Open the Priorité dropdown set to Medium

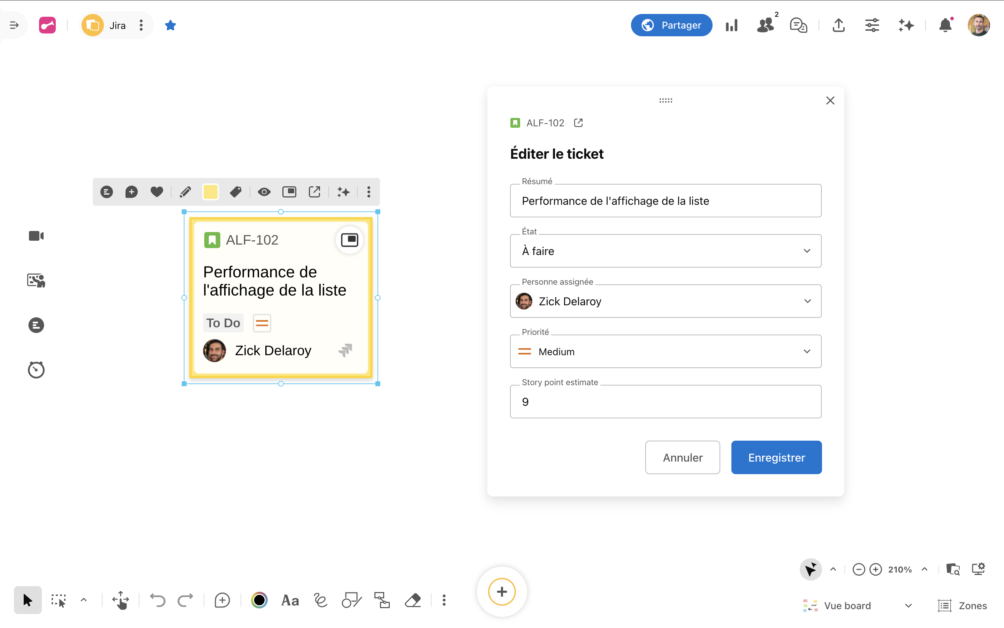[665, 351]
